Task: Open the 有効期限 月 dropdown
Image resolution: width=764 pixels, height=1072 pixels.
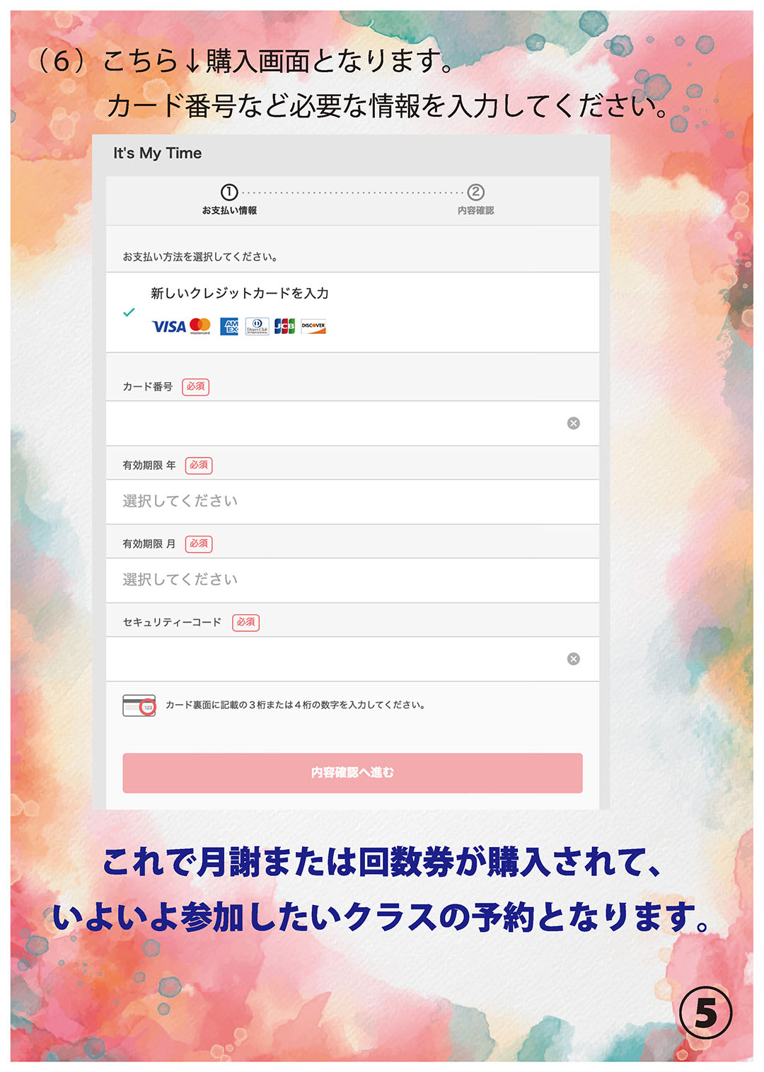Action: (352, 580)
